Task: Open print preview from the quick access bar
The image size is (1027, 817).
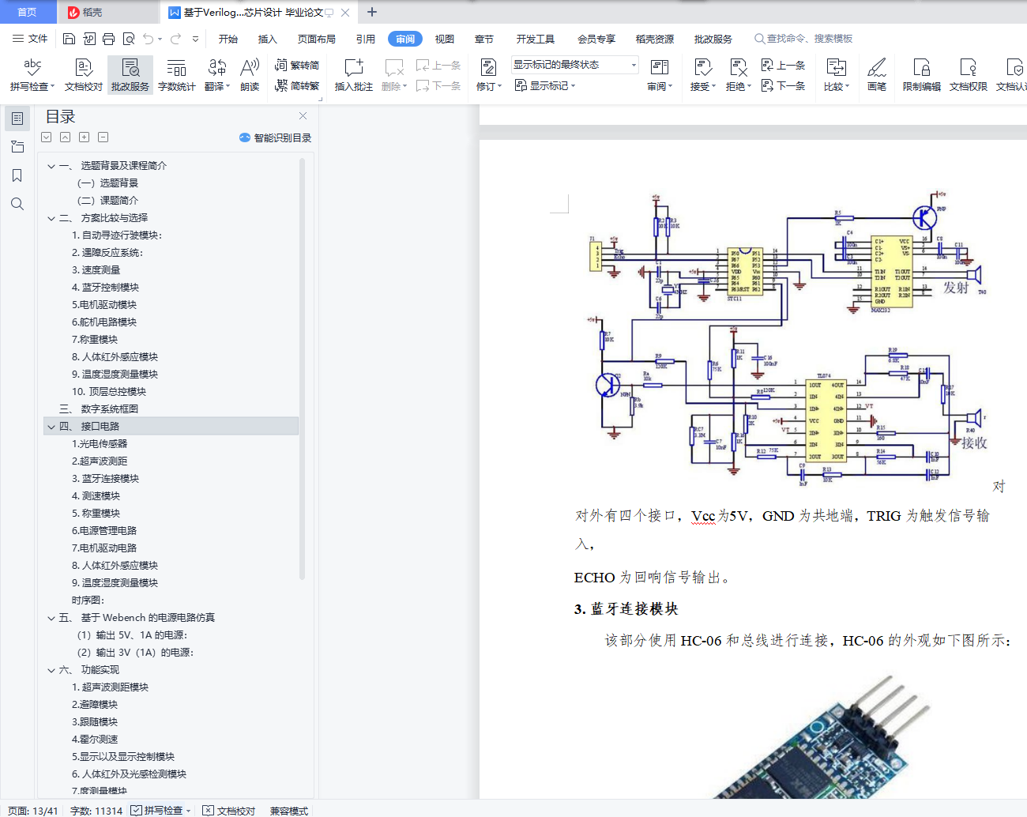Action: pos(129,39)
